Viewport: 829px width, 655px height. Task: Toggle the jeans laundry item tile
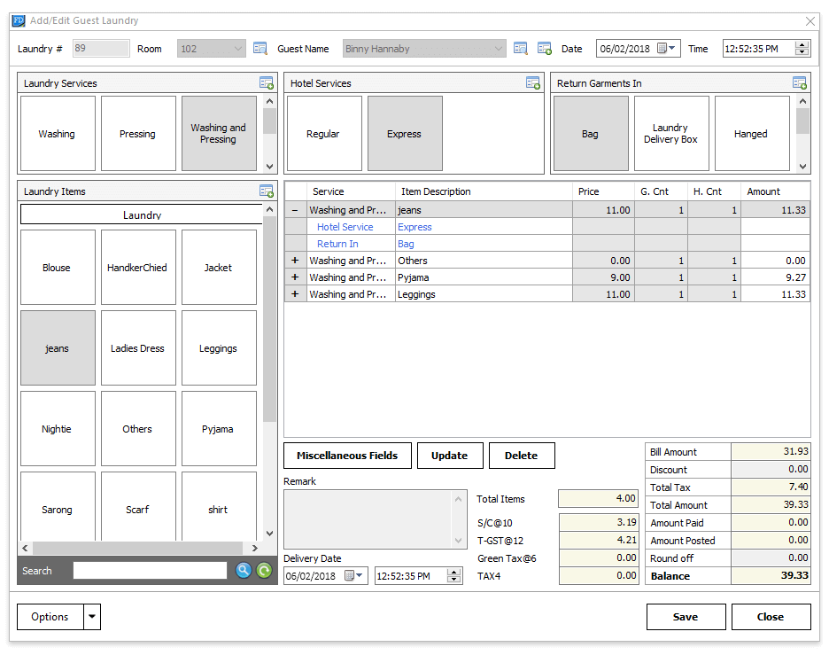58,347
